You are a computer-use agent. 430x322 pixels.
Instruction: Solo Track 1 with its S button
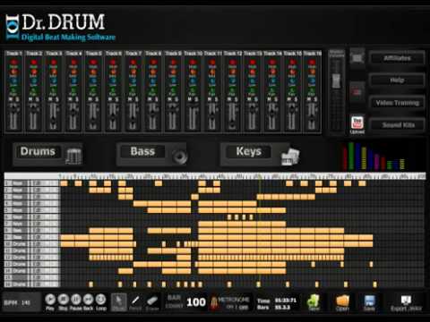[17, 99]
